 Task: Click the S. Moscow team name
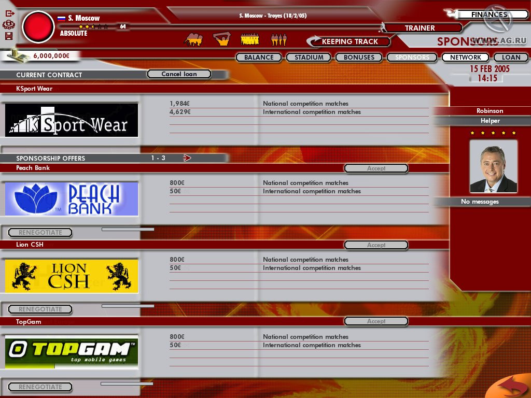[83, 18]
